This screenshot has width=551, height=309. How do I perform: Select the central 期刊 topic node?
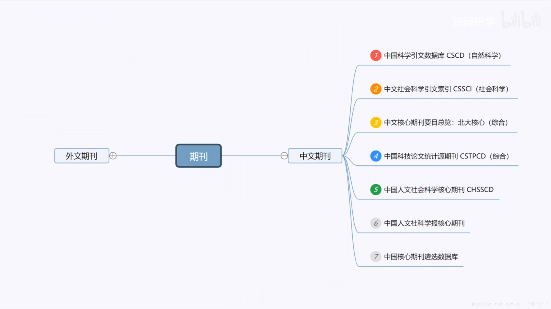(199, 156)
